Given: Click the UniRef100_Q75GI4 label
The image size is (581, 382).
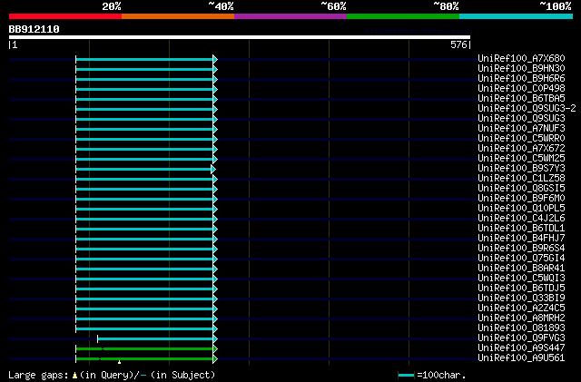Looking at the screenshot, I should pyautogui.click(x=521, y=259).
